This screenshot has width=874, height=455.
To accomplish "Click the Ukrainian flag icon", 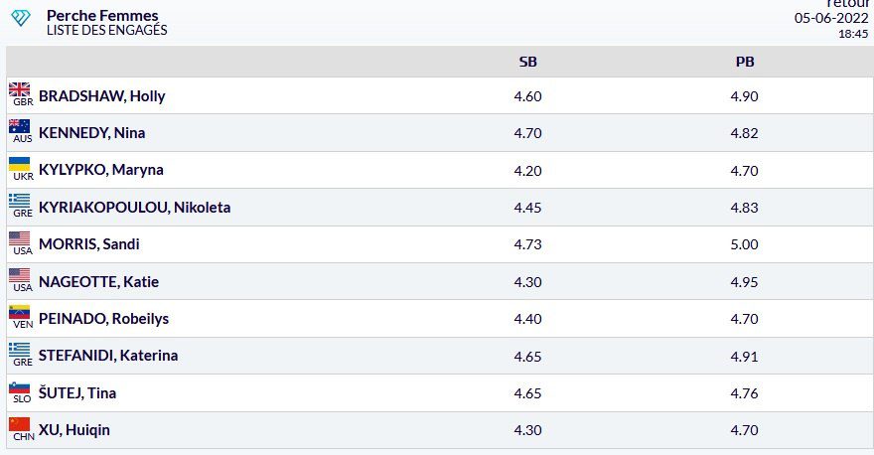I will (20, 164).
